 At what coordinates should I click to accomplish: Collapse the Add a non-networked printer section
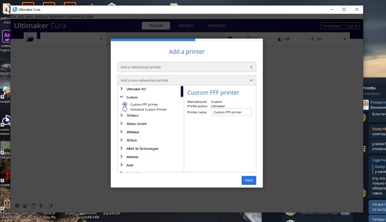[187, 80]
